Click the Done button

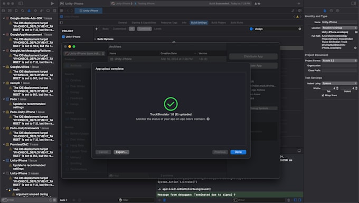(x=238, y=152)
